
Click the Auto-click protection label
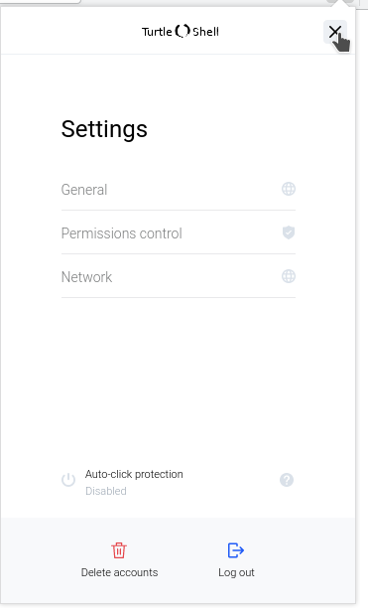point(134,474)
